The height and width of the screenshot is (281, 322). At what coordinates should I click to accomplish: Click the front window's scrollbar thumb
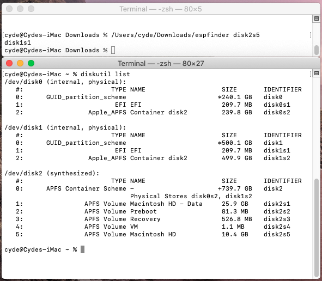[317, 228]
